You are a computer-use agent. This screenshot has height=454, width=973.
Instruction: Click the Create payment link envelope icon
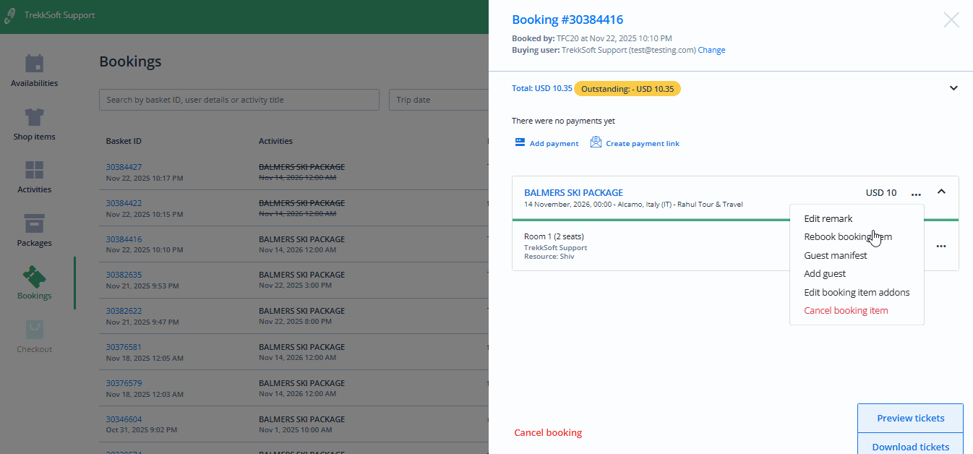[x=596, y=142]
